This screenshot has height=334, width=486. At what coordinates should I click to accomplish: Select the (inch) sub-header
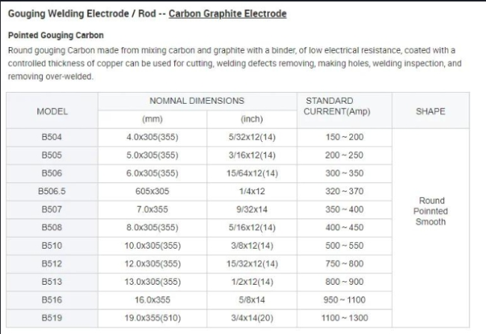point(252,119)
